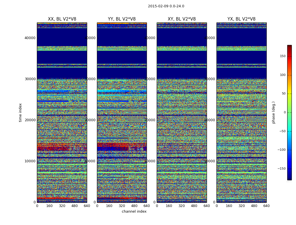Click the "XX, BL V2*V8" subplot title
This screenshot has width=296, height=225.
pyautogui.click(x=62, y=19)
